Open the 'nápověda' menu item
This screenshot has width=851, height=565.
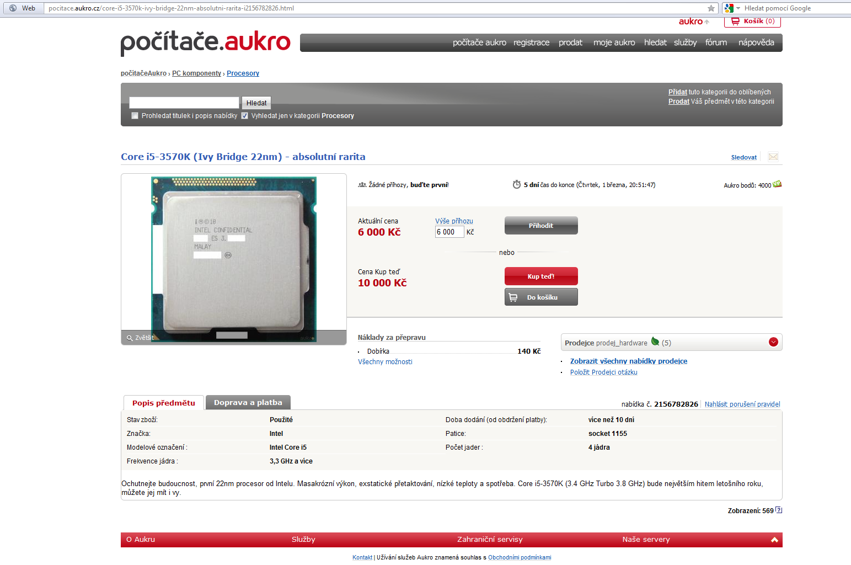756,42
